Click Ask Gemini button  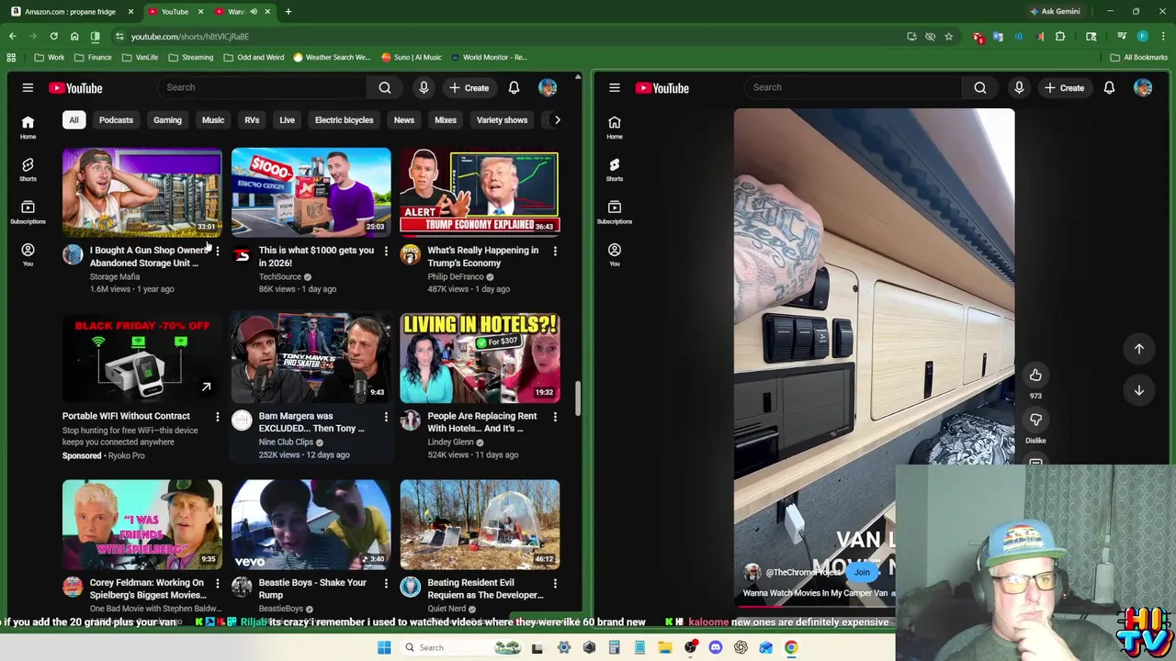coord(1055,12)
